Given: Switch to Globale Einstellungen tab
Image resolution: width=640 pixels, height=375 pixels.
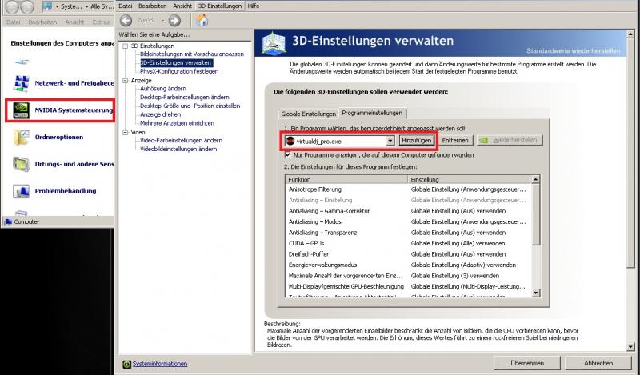Looking at the screenshot, I should click(309, 114).
